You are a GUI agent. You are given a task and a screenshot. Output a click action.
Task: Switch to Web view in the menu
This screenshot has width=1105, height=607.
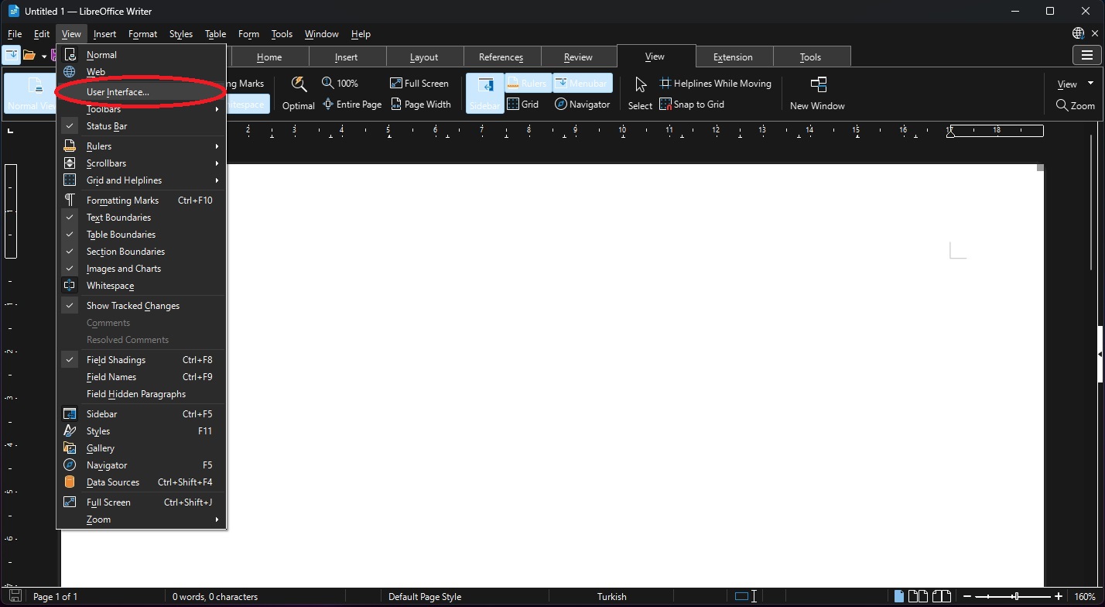[x=142, y=72]
